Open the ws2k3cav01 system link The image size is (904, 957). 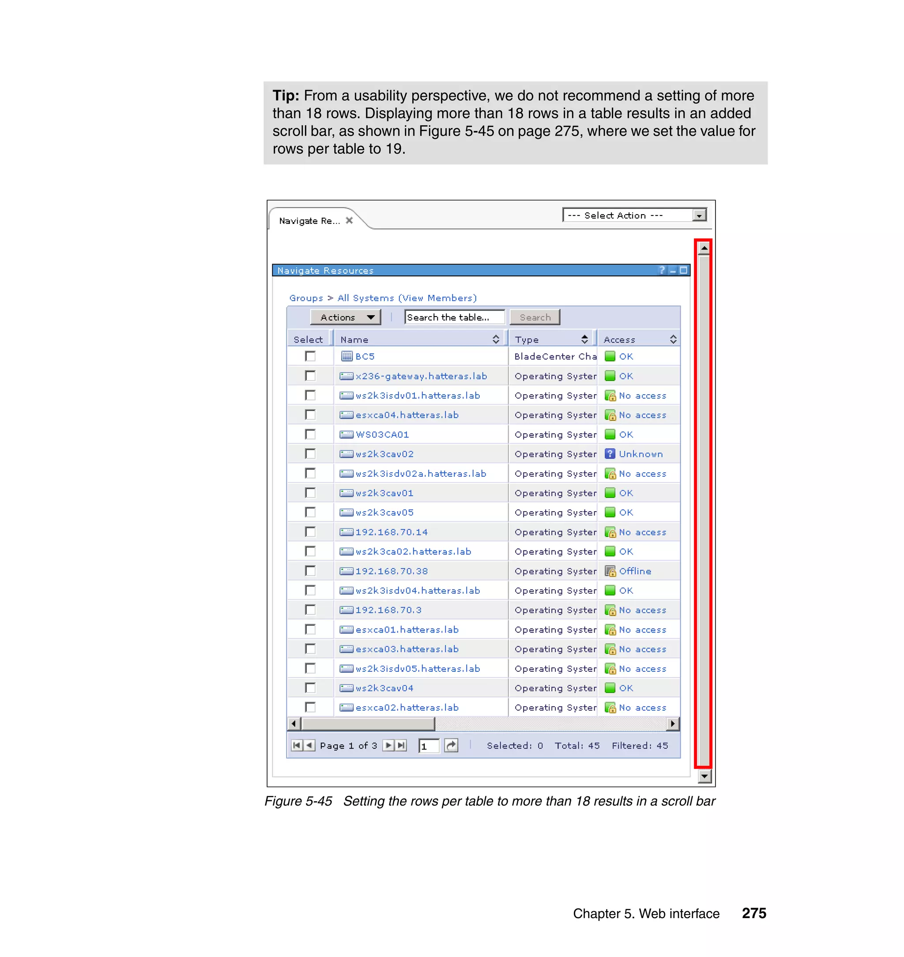[384, 493]
